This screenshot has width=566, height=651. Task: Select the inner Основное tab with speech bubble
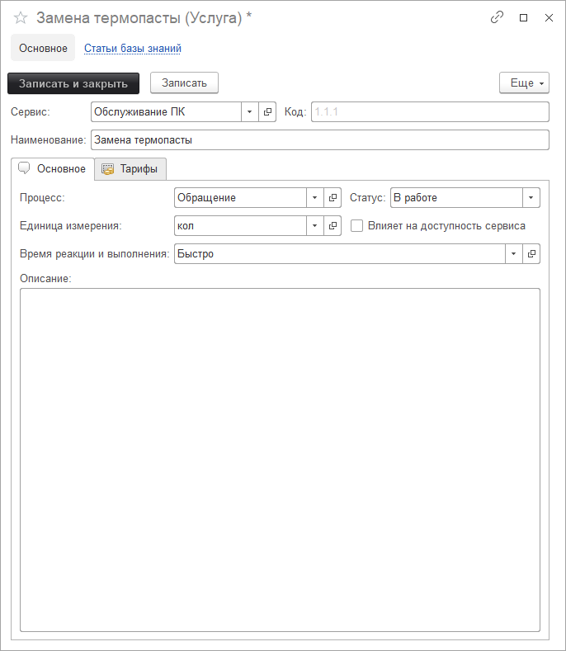53,169
